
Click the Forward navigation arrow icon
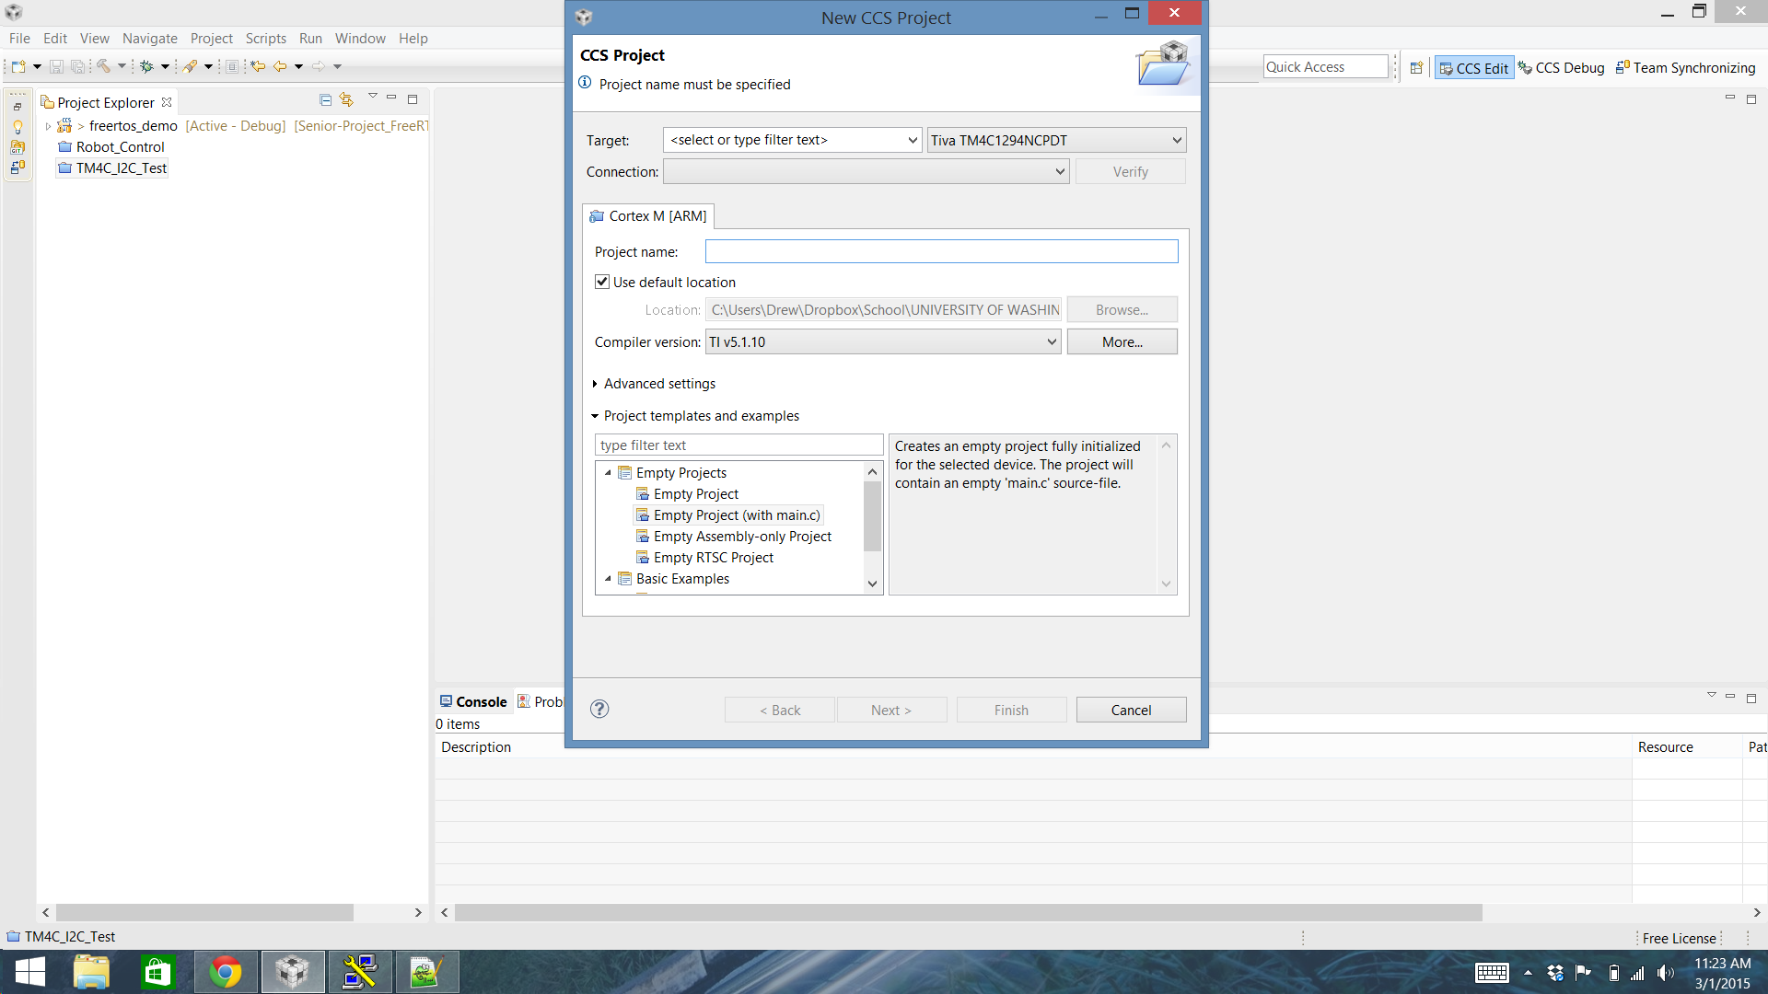319,66
